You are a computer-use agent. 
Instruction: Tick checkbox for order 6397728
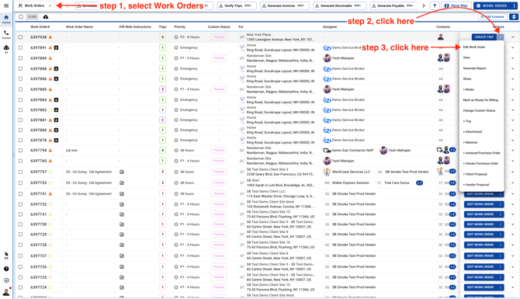20,245
